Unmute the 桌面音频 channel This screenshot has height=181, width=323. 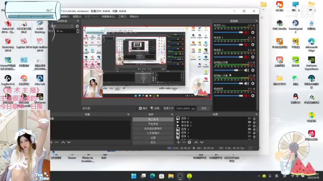tap(246, 96)
